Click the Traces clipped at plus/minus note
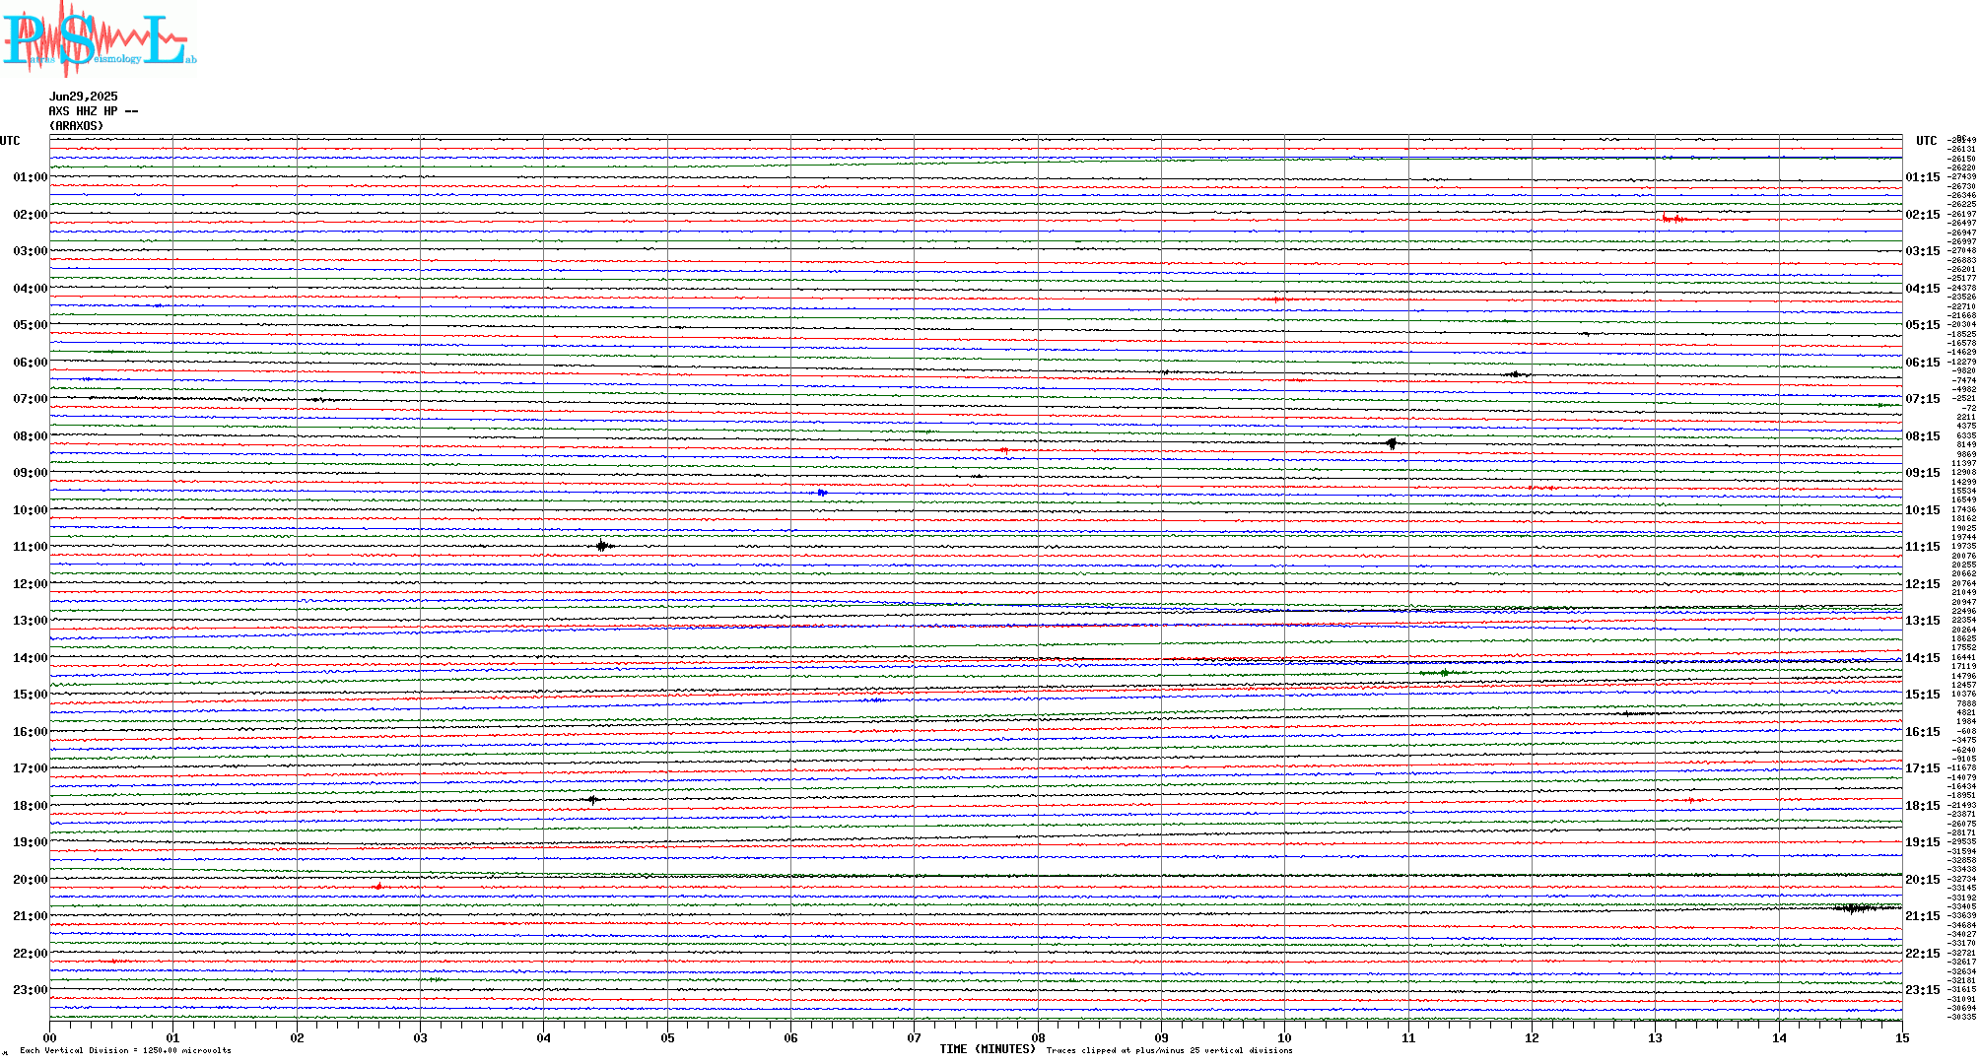1981x1064 pixels. [1170, 1050]
